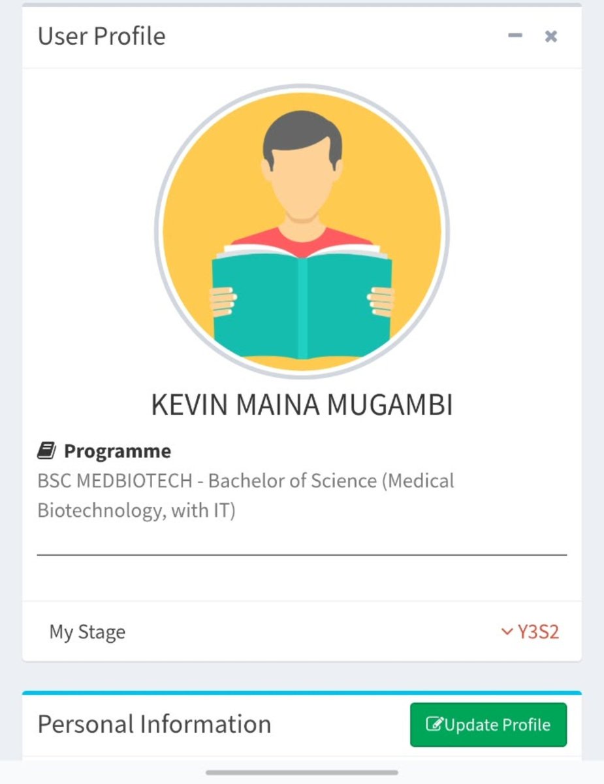Click the student reading avatar picture

coord(302,231)
